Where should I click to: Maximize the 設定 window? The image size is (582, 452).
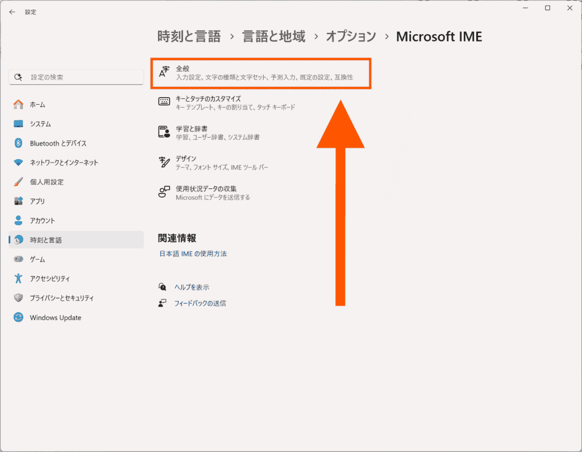tap(547, 8)
